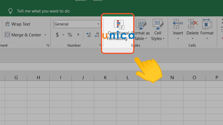Select column O header
The image size is (223, 125).
pos(194,77)
